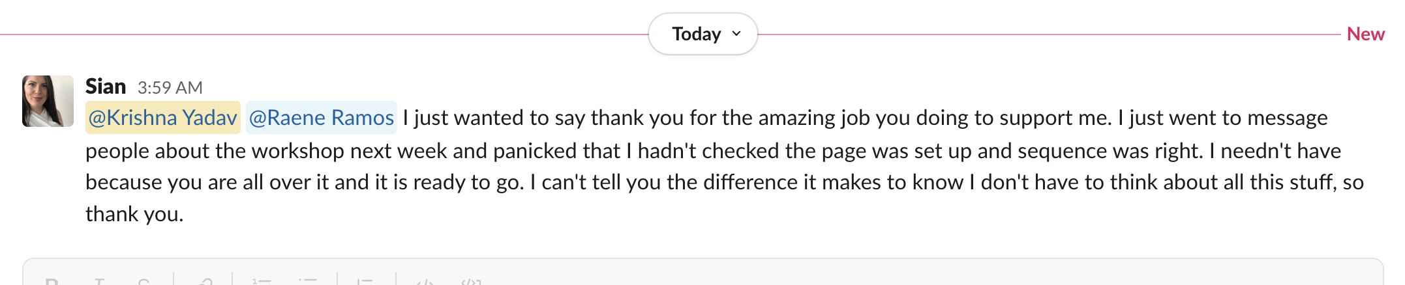The image size is (1405, 285).
Task: Open the Today date jump dropdown
Action: click(x=696, y=34)
